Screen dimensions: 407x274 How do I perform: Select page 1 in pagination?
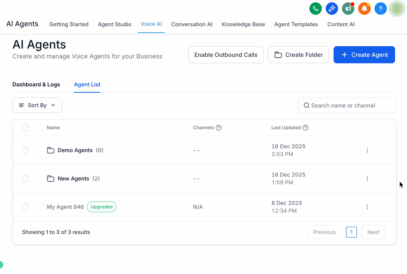click(x=351, y=232)
